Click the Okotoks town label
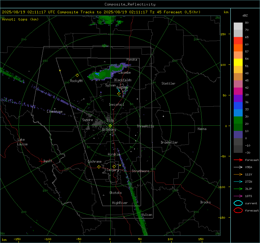This screenshot has width=260, height=243. click(116, 193)
